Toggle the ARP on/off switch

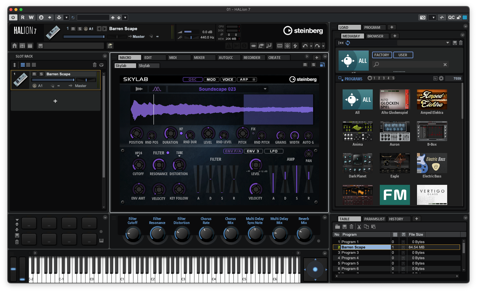coord(254,79)
